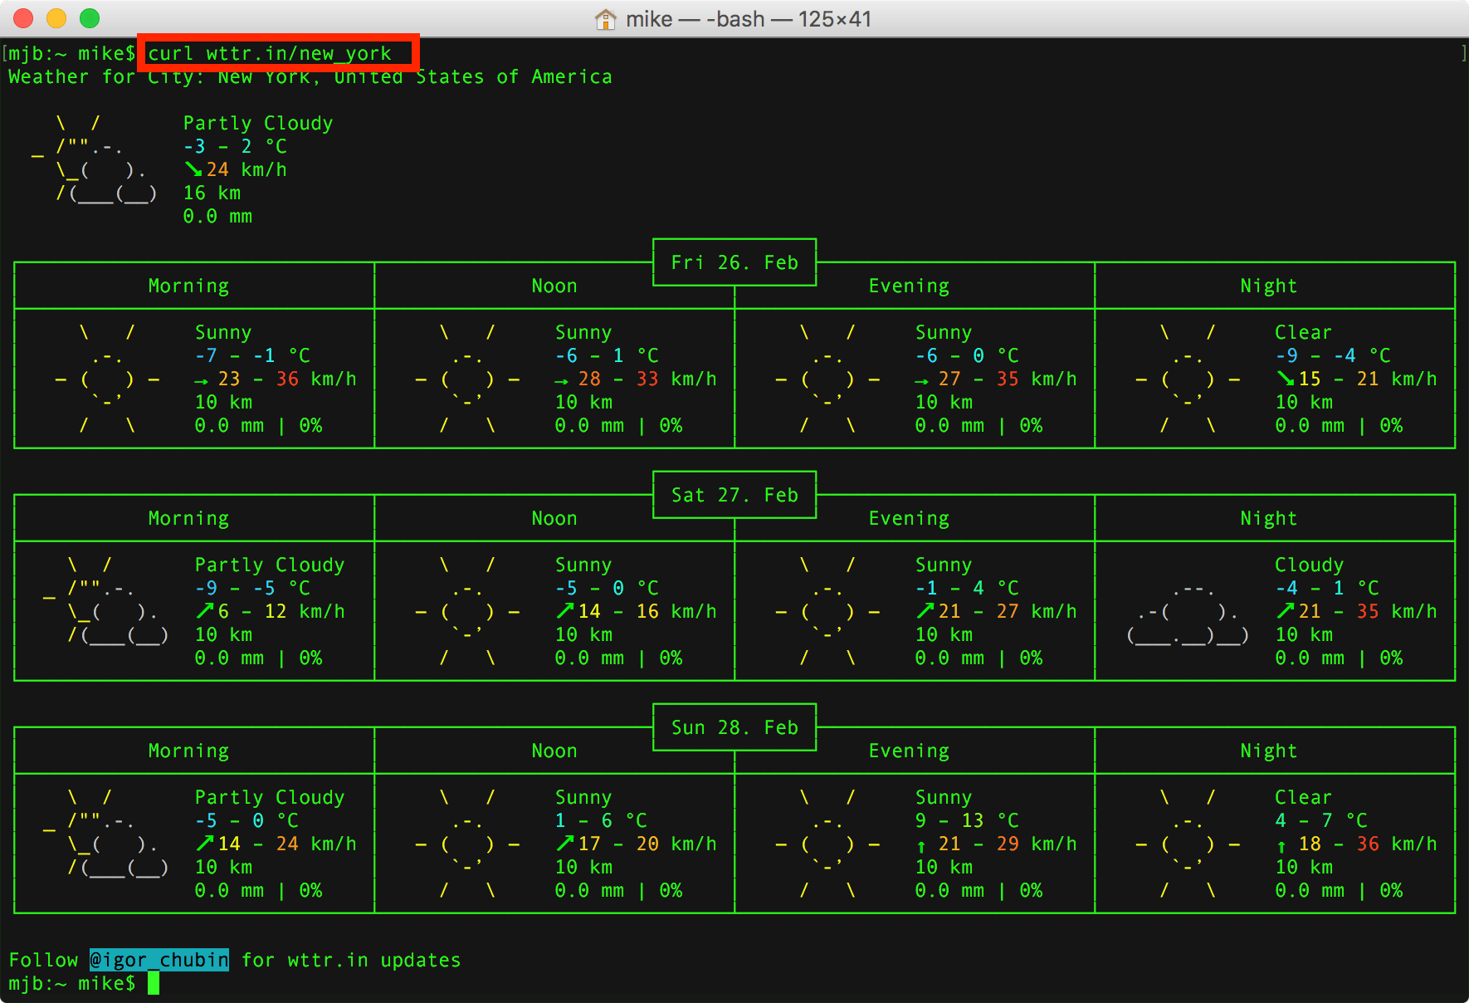Click the 'Morning' header under Fri 26. Feb
This screenshot has height=1003, width=1469.
click(188, 286)
